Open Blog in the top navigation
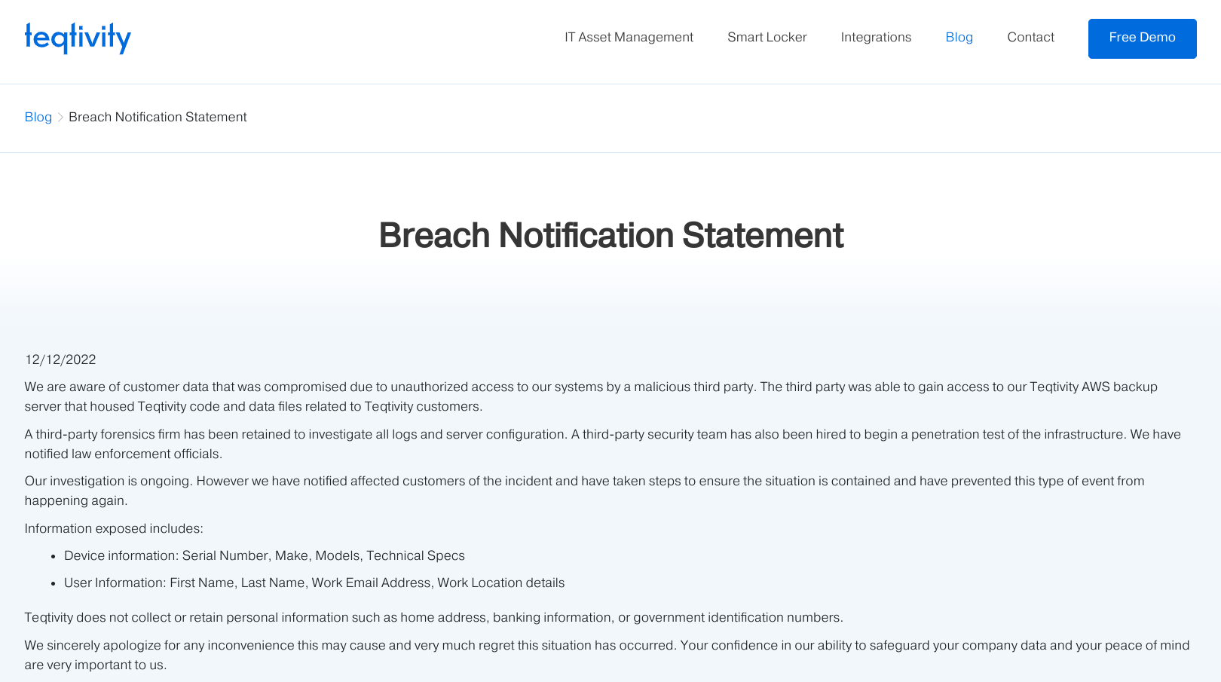1221x682 pixels. tap(959, 37)
